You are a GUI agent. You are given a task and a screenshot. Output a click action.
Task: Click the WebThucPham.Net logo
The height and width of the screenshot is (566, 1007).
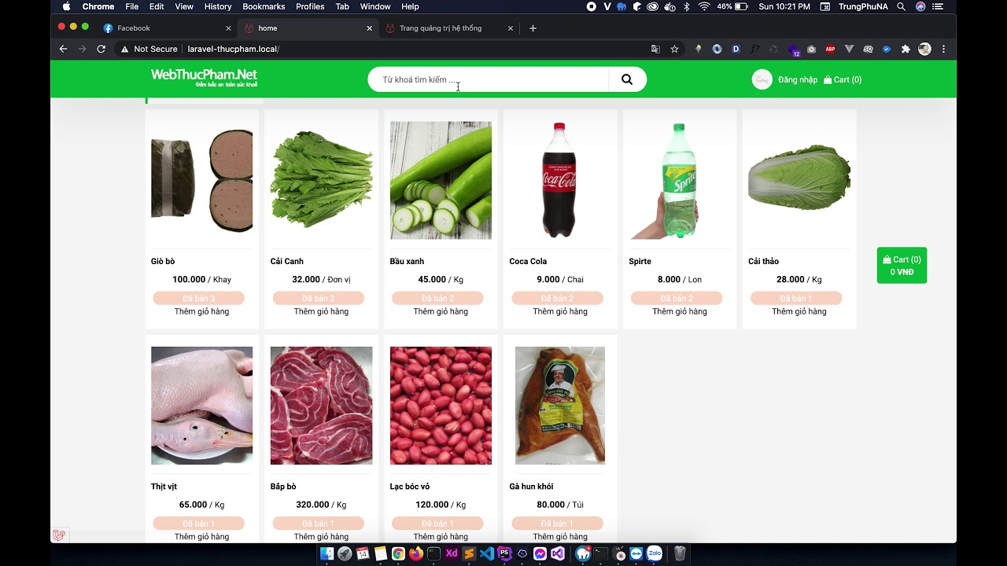pyautogui.click(x=204, y=77)
